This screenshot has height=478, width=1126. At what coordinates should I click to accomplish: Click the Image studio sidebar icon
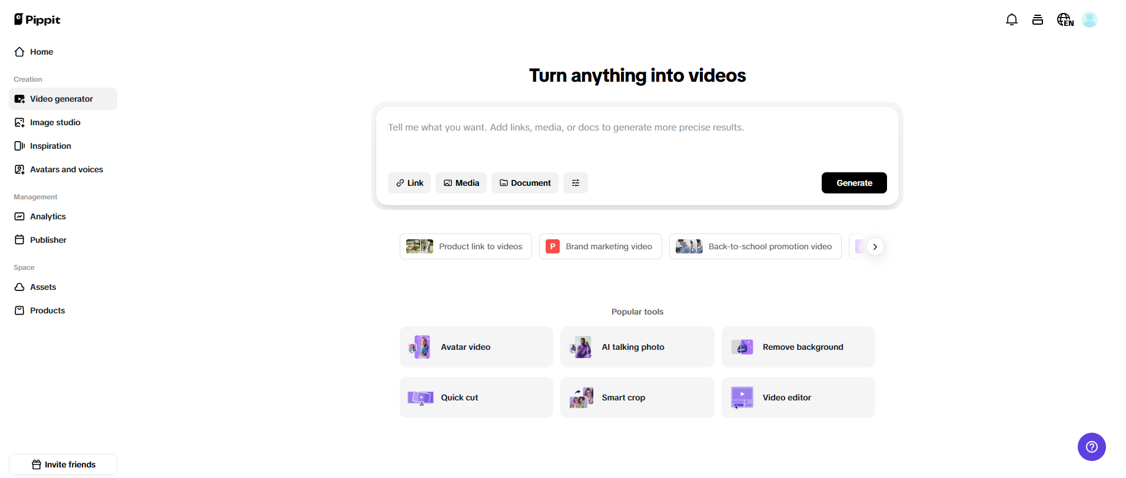click(19, 122)
